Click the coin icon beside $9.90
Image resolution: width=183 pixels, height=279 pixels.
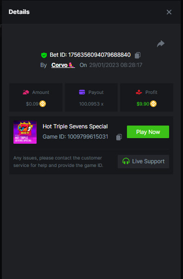pyautogui.click(x=153, y=104)
